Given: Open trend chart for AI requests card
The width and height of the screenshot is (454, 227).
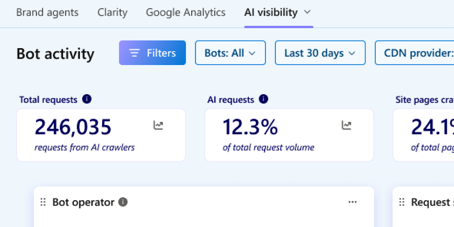Looking at the screenshot, I should (346, 125).
